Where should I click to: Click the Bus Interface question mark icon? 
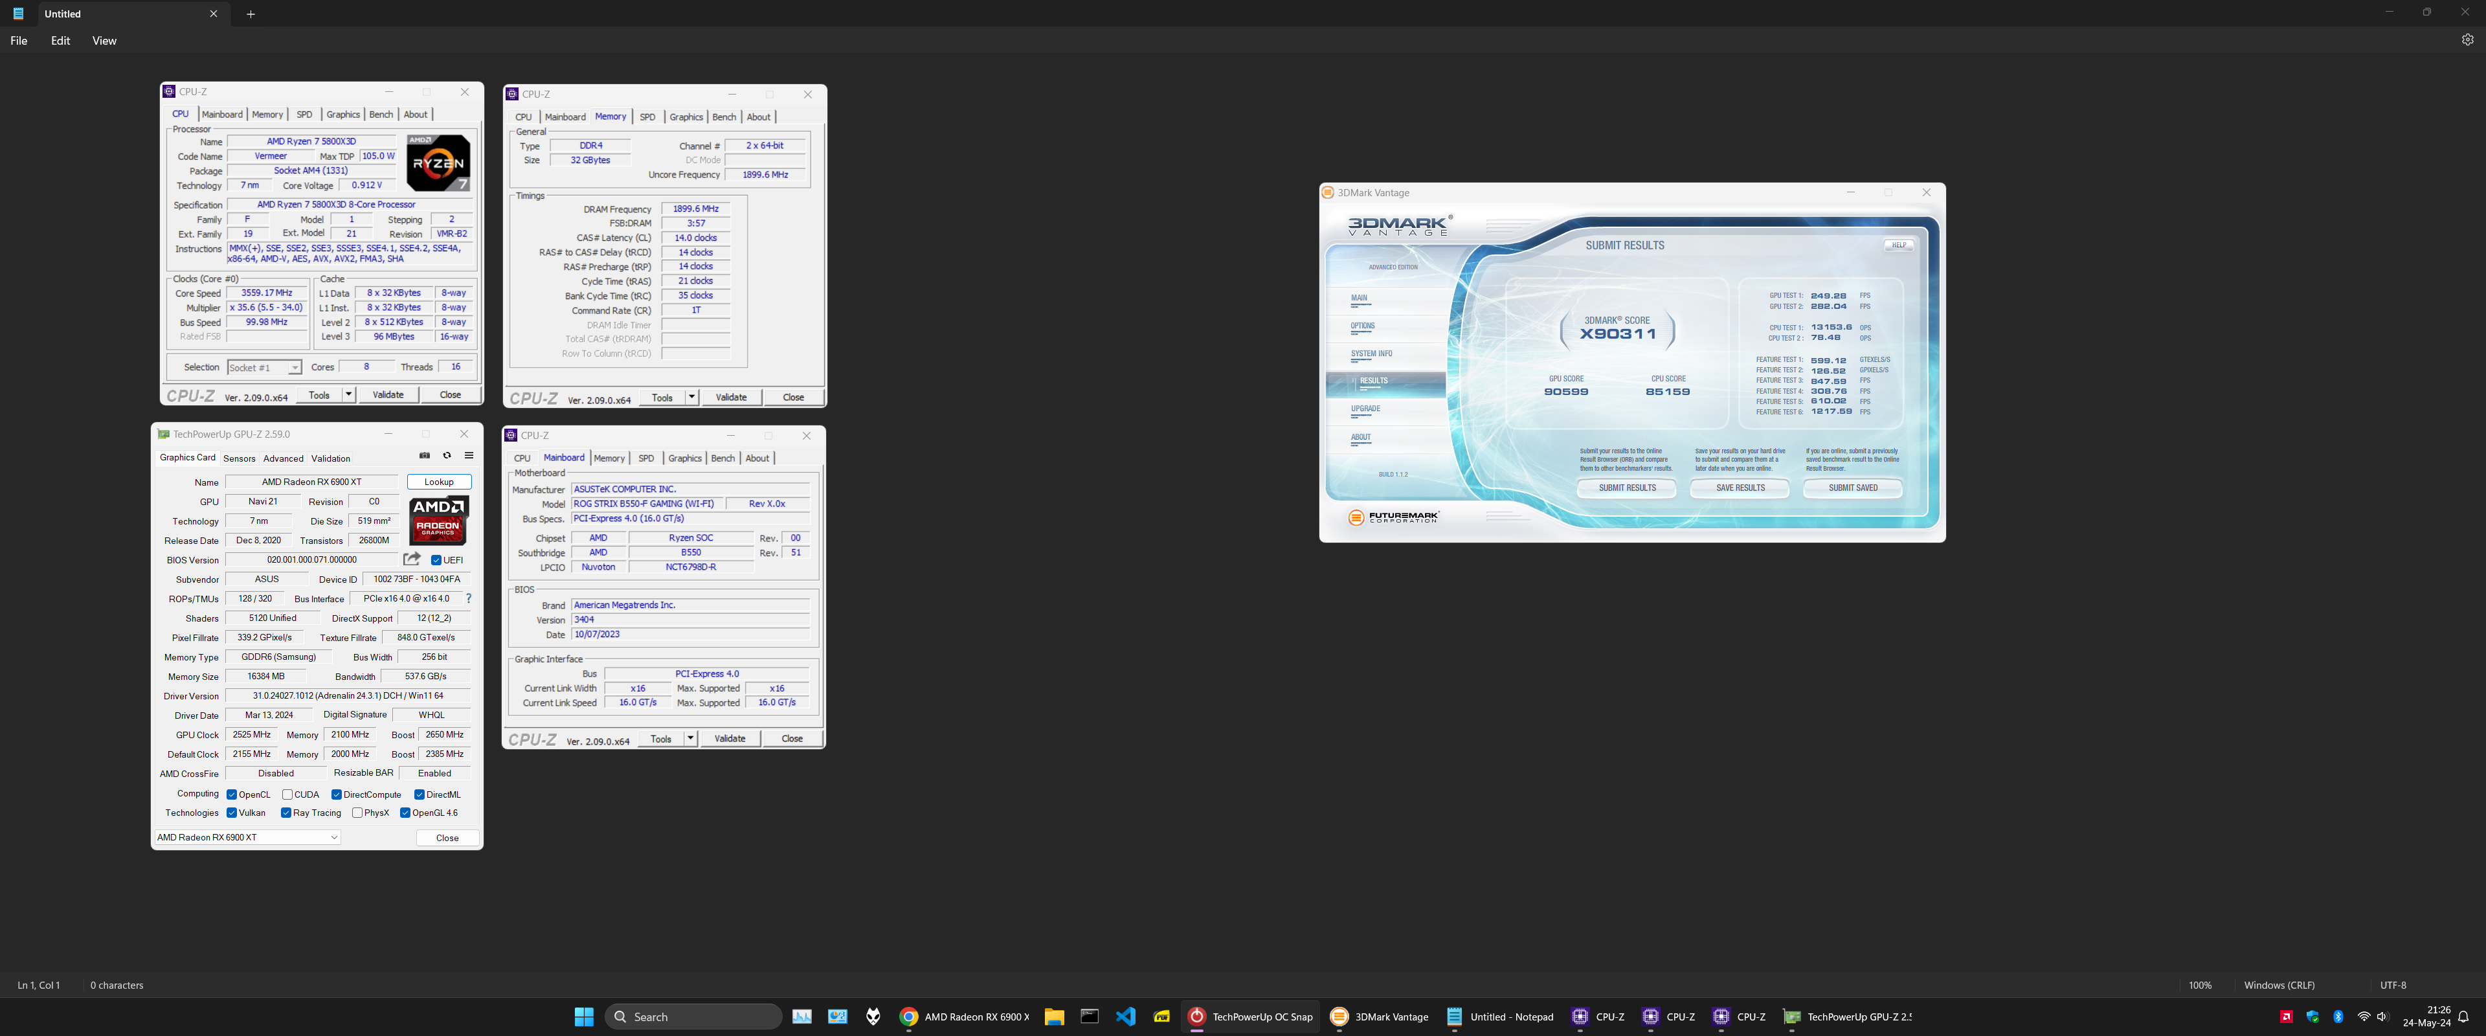coord(469,599)
